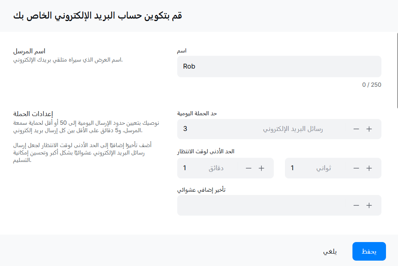Click the الحد الأدنى لوقت الانتظار label

(x=206, y=151)
